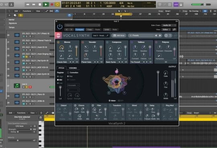This screenshot has height=148, width=217.
Task: Click the plugin Copy button
Action: pyautogui.click(x=89, y=30)
